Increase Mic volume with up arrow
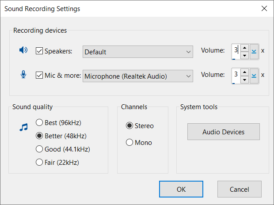Viewport: 274px width, 205px height. (244, 72)
